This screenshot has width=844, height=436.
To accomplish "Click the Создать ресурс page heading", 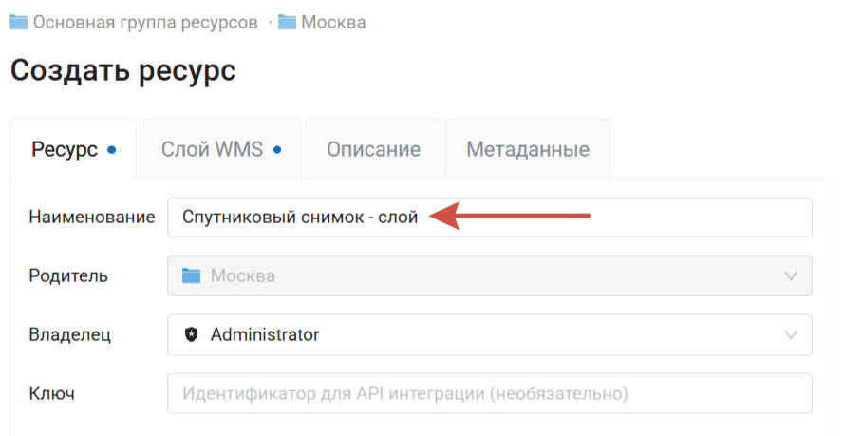I will pyautogui.click(x=122, y=71).
